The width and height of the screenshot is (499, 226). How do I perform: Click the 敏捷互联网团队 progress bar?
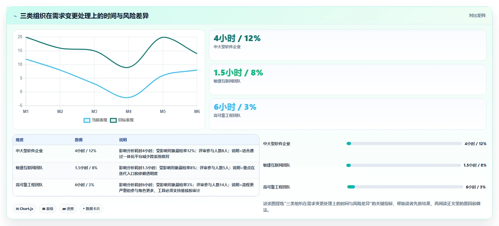[x=404, y=165]
